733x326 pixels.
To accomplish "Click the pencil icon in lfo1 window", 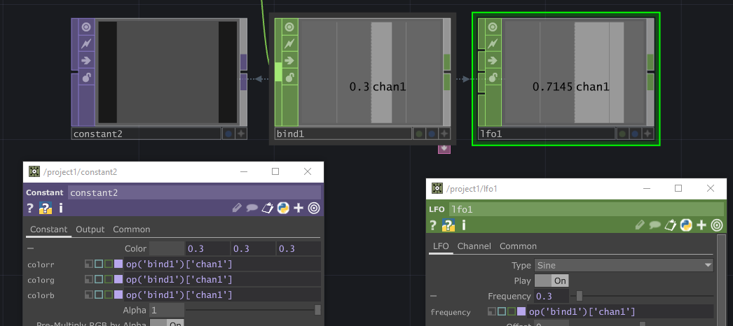I will pyautogui.click(x=640, y=225).
